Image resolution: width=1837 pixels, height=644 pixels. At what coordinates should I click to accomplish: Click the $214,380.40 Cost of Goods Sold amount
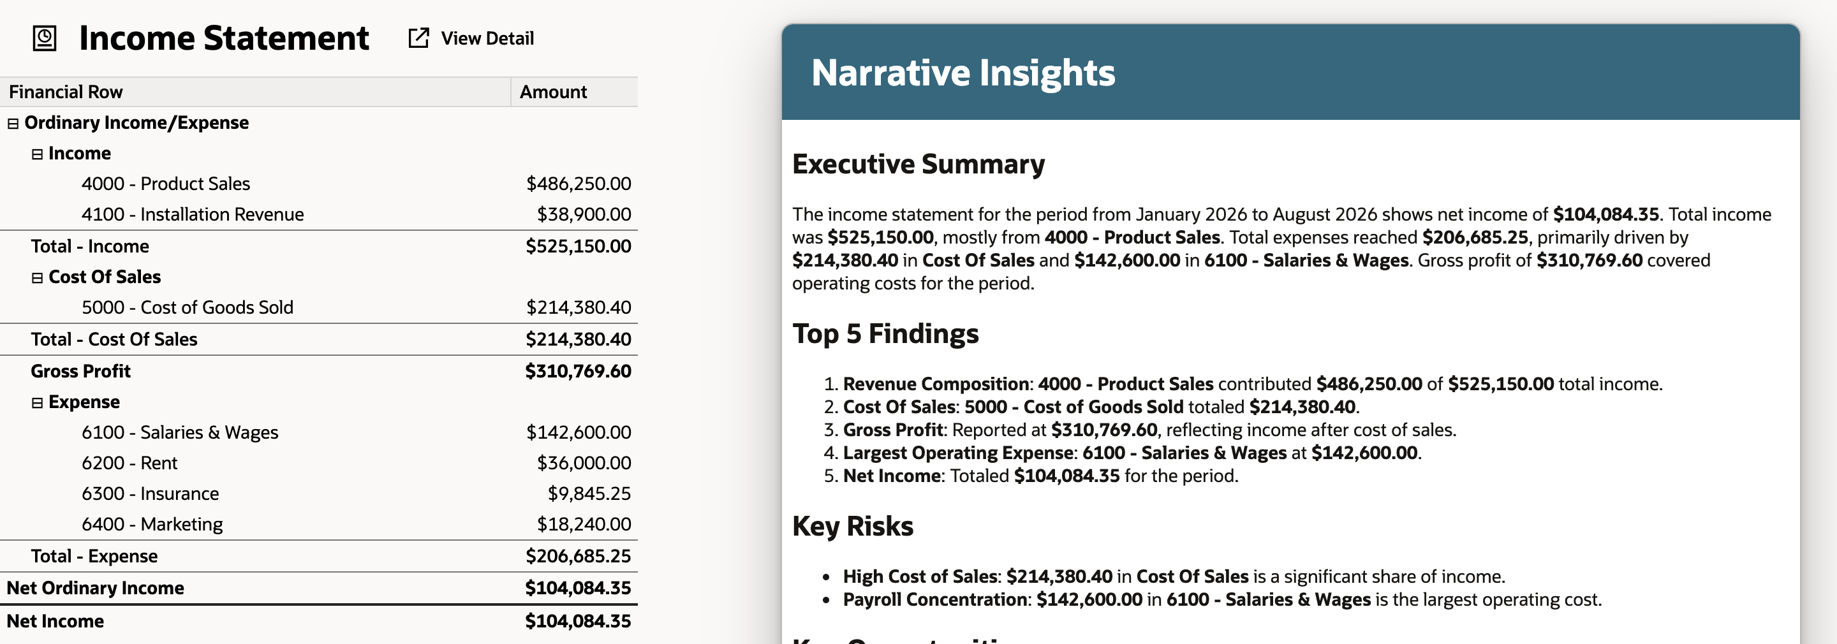[579, 307]
